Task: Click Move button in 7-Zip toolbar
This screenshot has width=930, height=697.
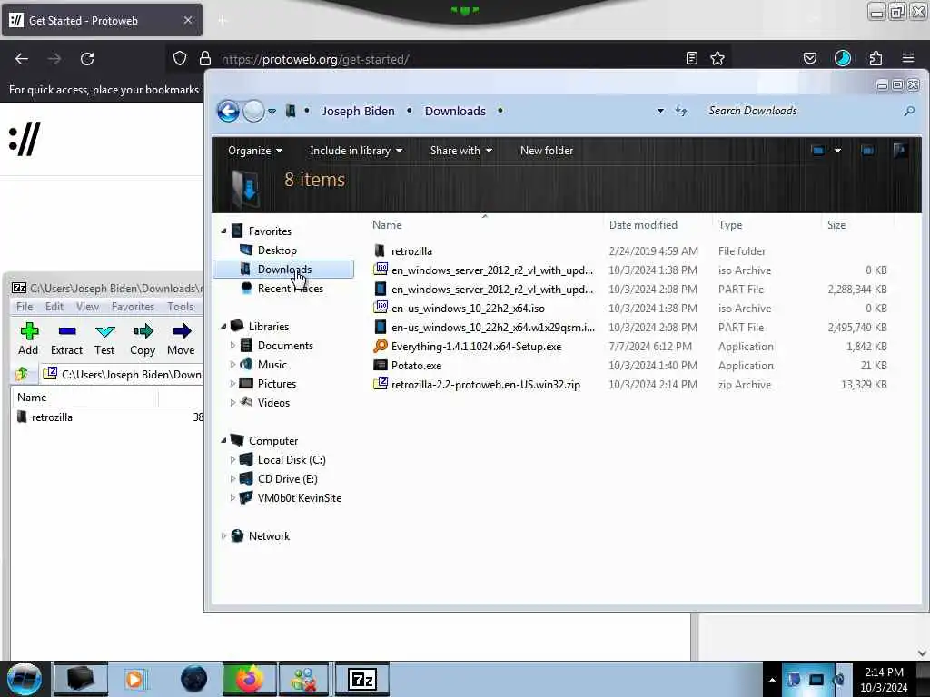Action: (181, 339)
